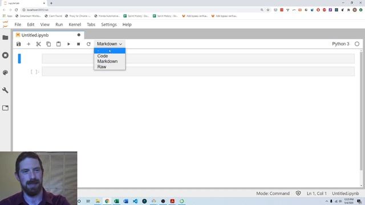Click the unsaved dot on Untitled.ipynb tab

tap(79, 35)
